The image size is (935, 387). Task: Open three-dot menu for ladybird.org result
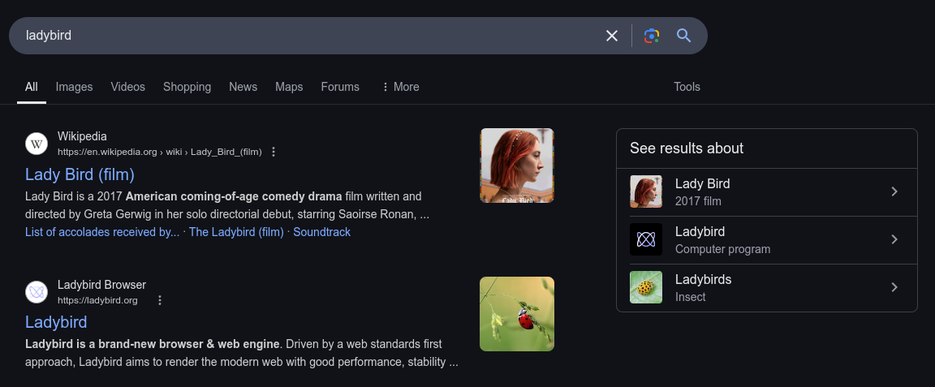coord(159,300)
